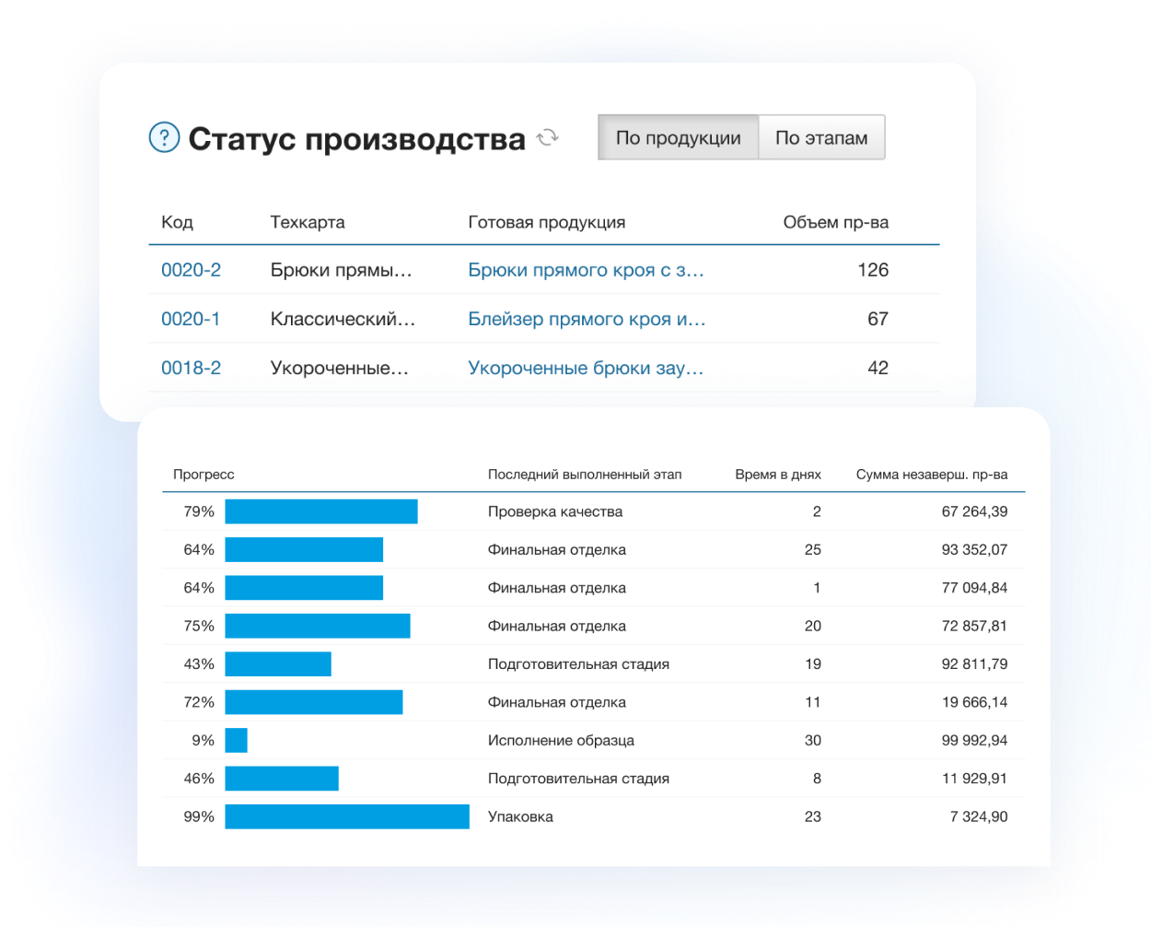1151x927 pixels.
Task: Select techcard cell «Классический…»
Action: click(x=343, y=319)
